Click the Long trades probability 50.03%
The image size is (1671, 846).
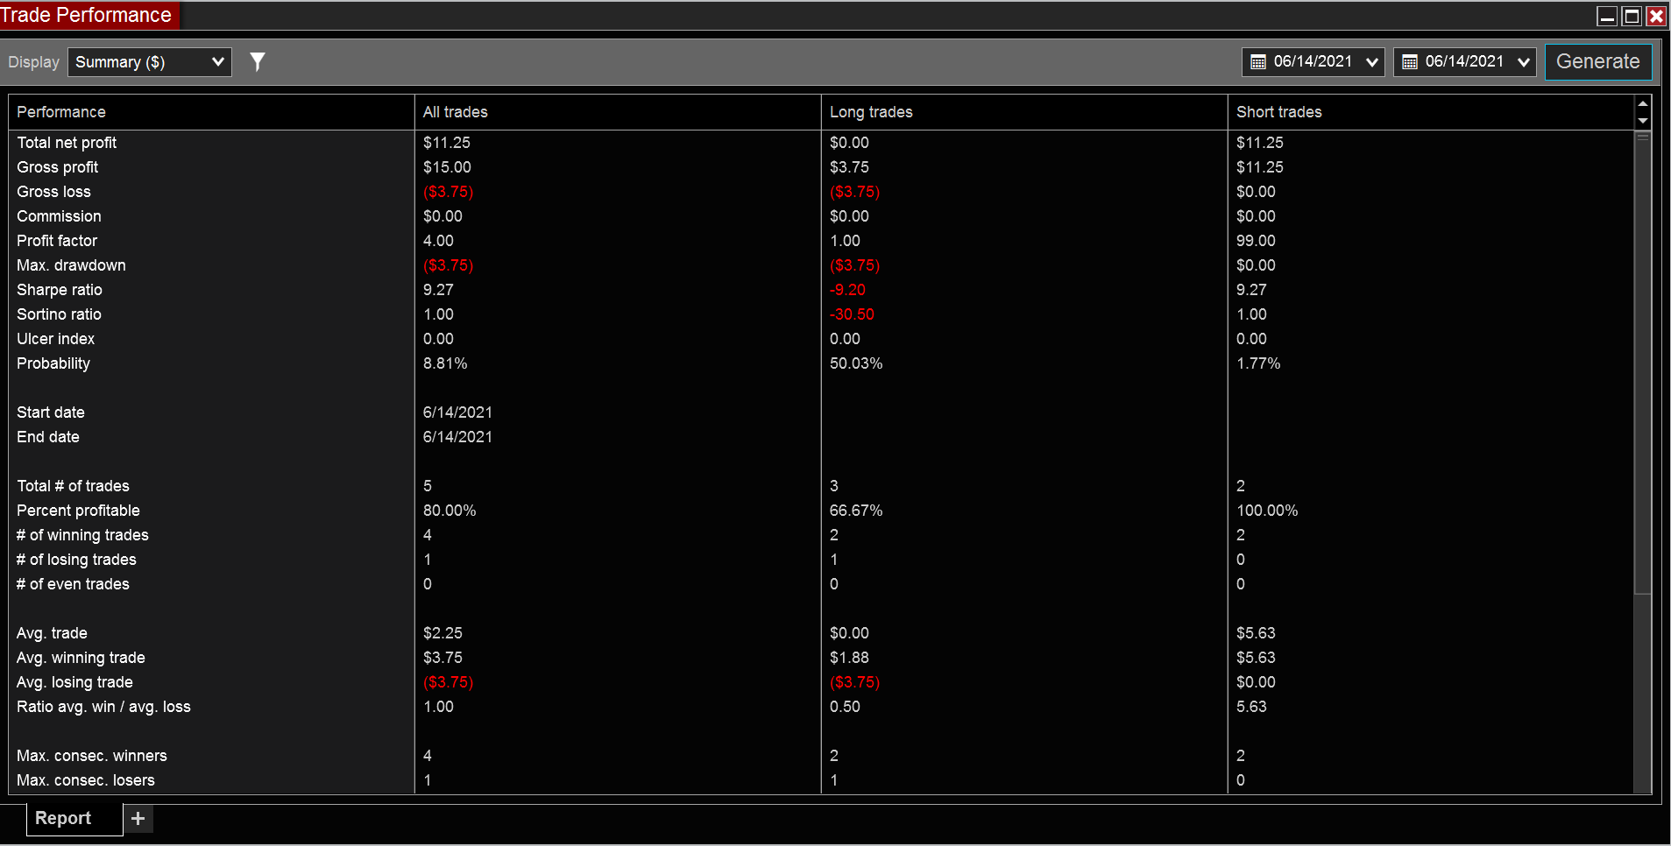[x=856, y=363]
